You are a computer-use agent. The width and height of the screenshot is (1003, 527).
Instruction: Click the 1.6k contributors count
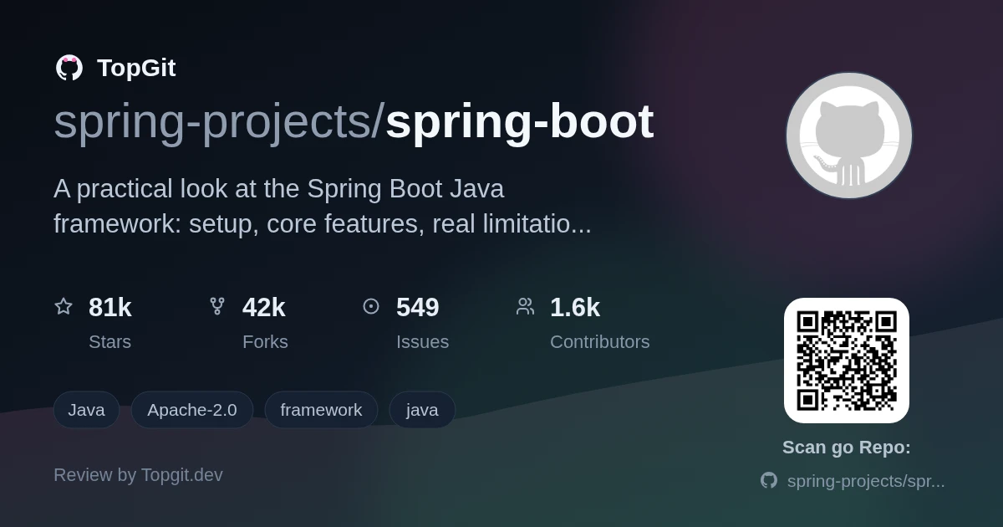click(575, 307)
